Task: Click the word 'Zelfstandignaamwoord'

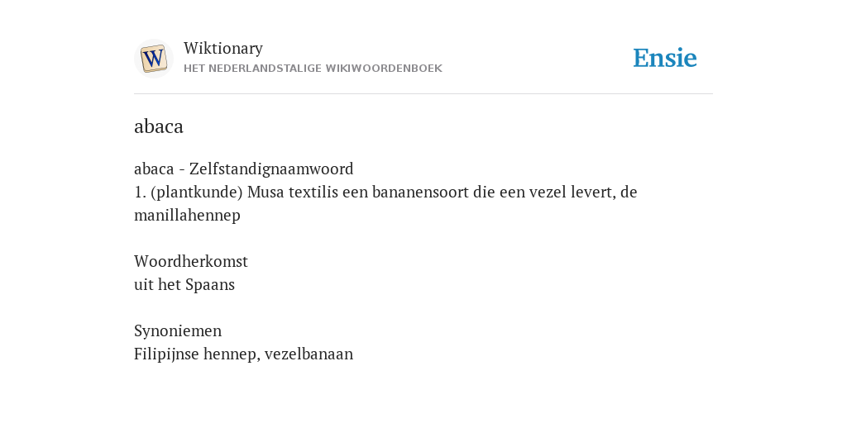Action: [271, 169]
